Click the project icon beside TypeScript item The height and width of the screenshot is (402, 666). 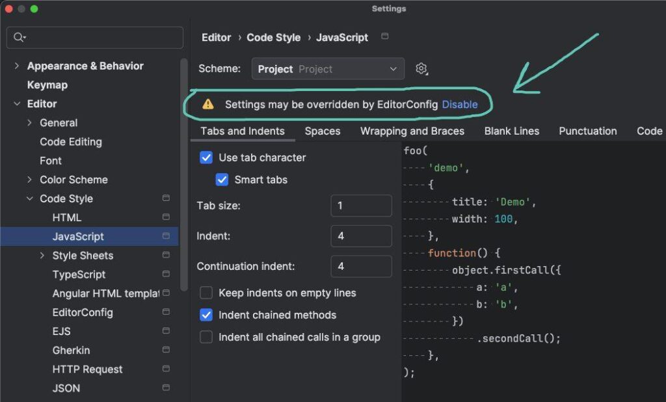[x=166, y=275]
